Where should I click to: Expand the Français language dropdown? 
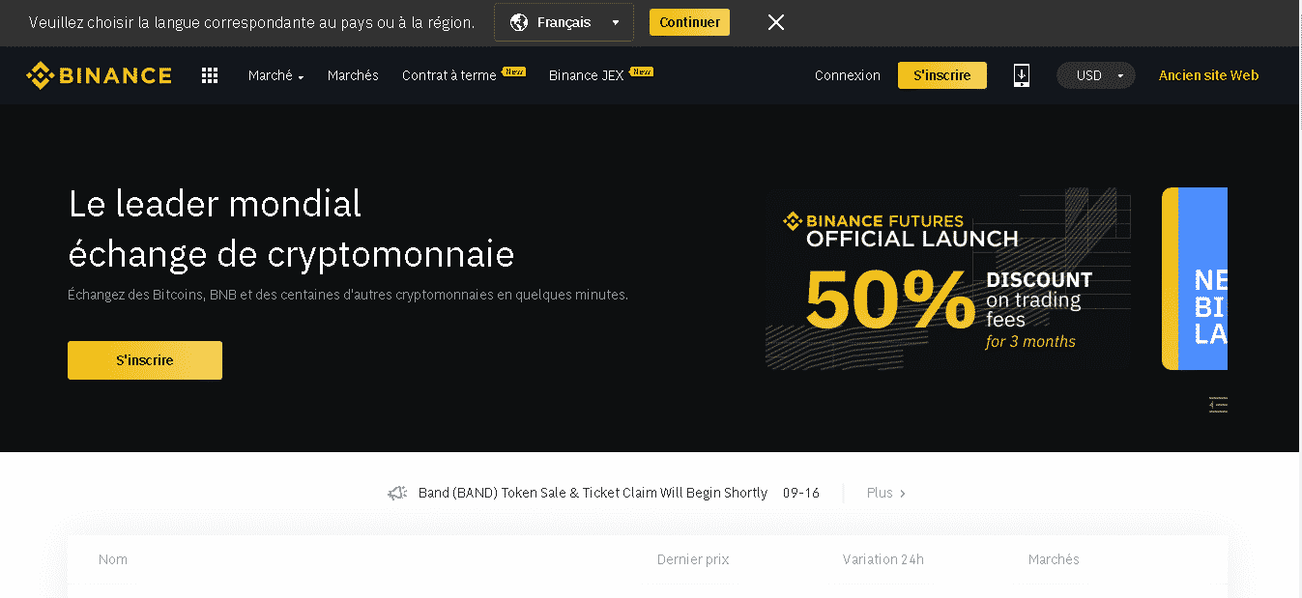564,22
